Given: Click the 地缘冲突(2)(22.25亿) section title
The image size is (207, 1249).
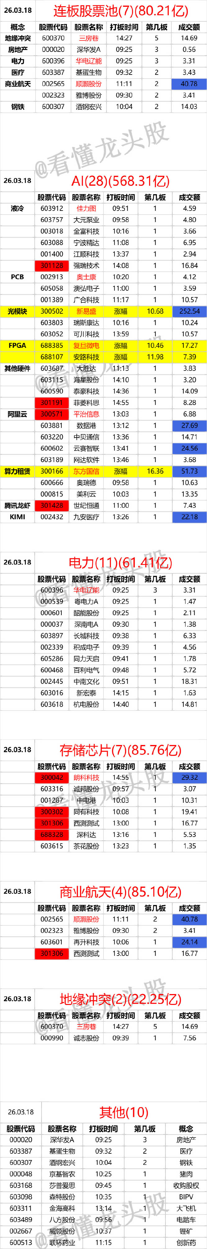Looking at the screenshot, I should [x=120, y=999].
